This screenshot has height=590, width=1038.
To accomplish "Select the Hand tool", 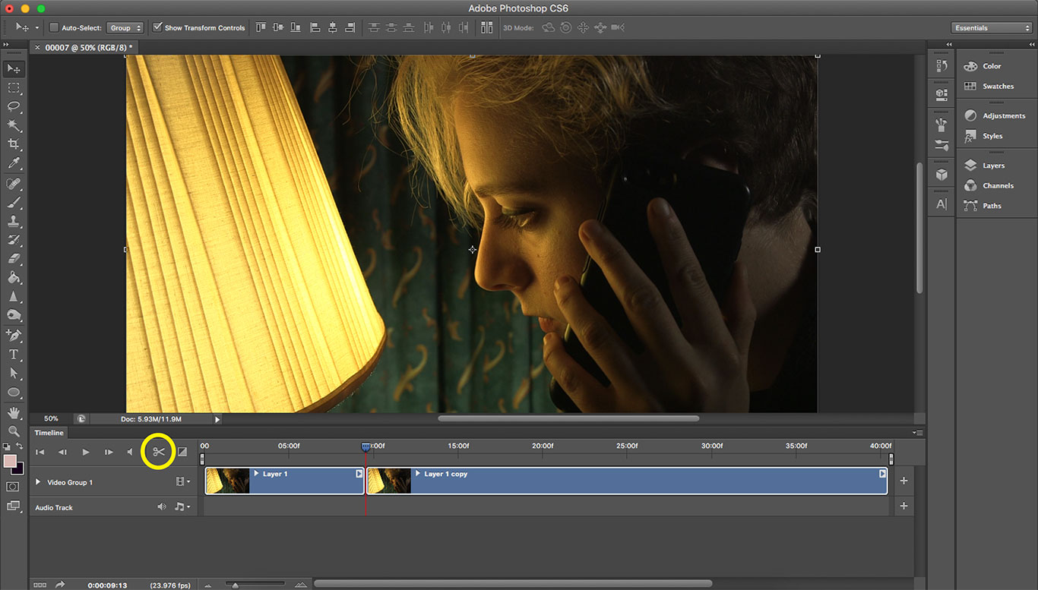I will click(x=14, y=413).
